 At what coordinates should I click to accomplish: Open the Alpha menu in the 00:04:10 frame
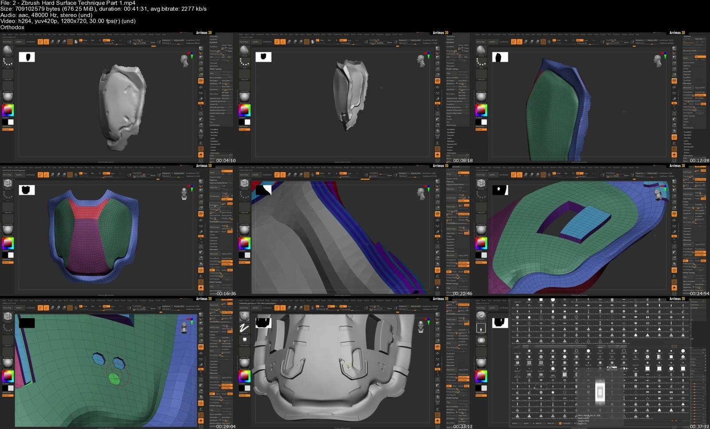4,34
